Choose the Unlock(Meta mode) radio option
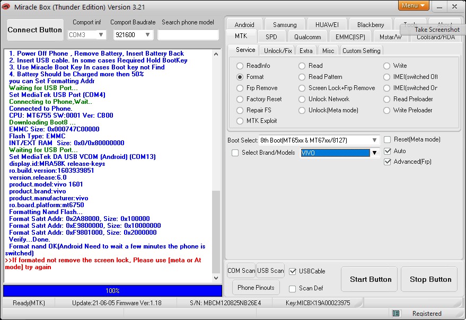 [302, 110]
